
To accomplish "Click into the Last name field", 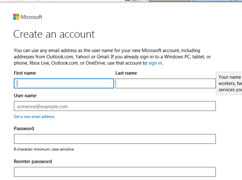I will pos(166,83).
